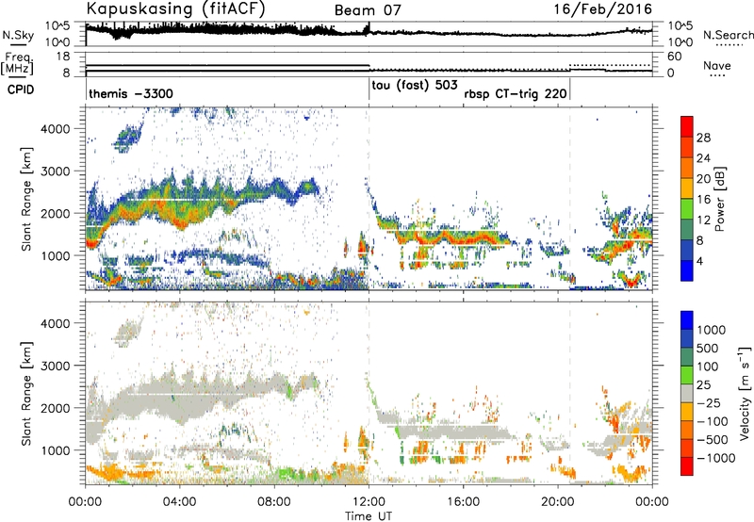
Task: Click the "themis -3300" CPID entry
Action: (x=131, y=93)
